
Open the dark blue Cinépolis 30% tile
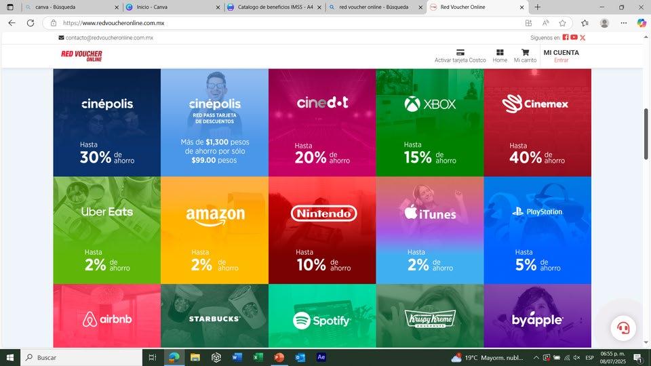coord(106,123)
